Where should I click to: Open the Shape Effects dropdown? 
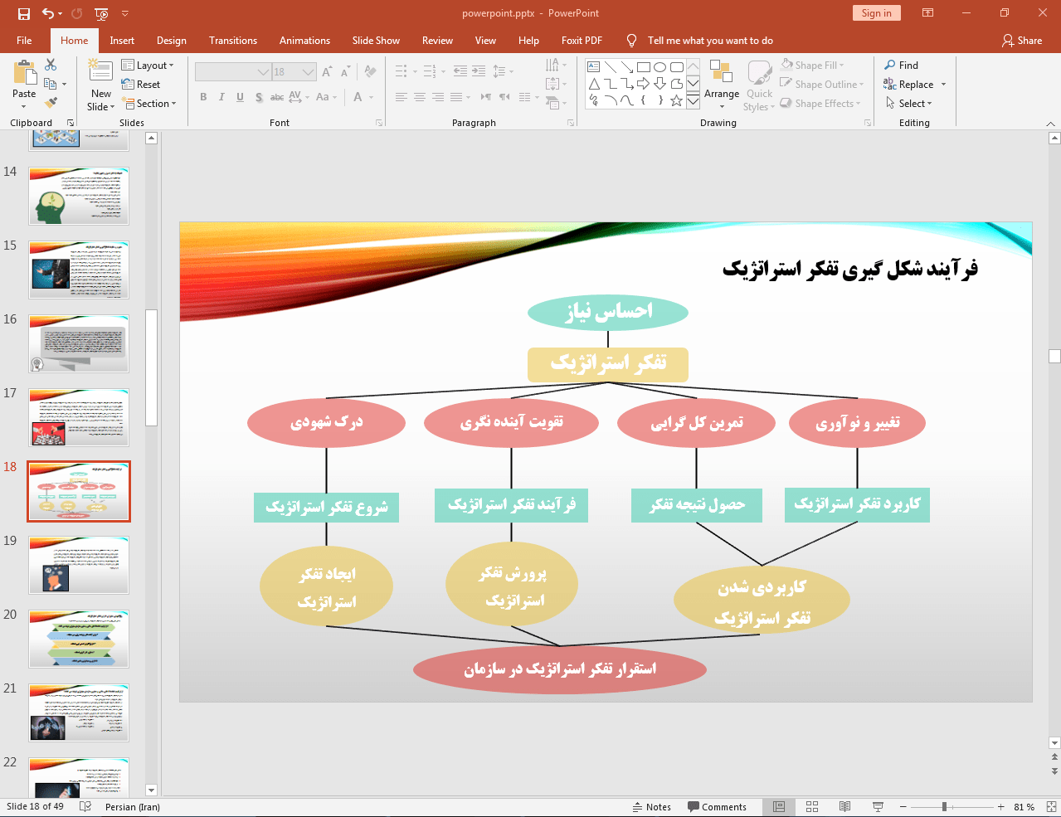click(x=820, y=104)
